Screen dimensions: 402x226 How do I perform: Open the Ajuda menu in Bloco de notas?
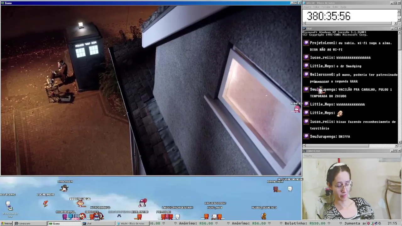344,7
